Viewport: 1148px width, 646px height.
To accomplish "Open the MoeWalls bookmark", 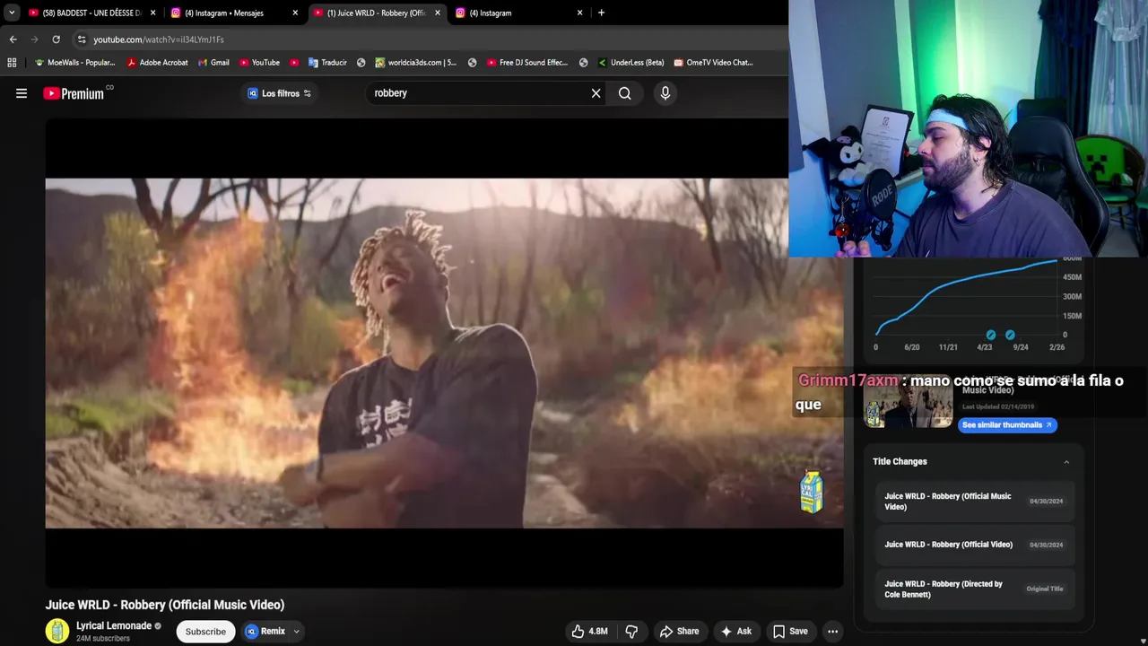I will click(74, 63).
